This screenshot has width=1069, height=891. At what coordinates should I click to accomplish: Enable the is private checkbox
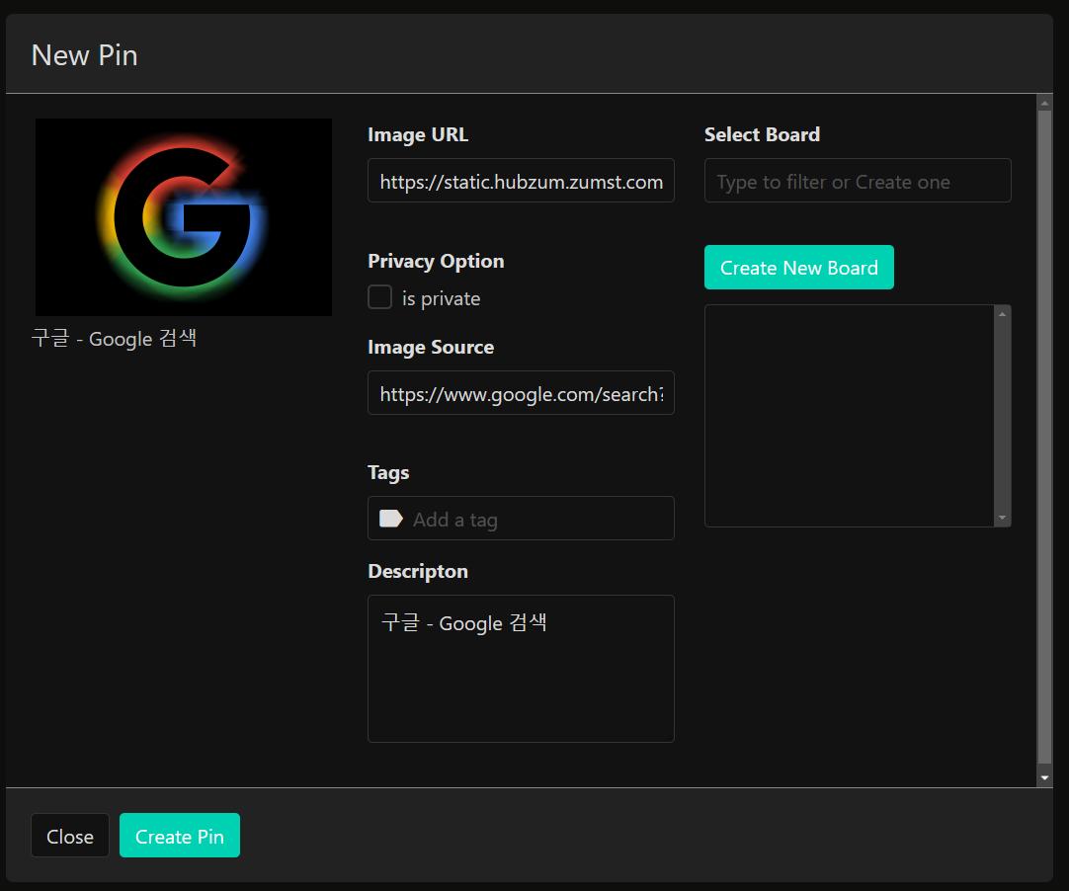pyautogui.click(x=380, y=297)
